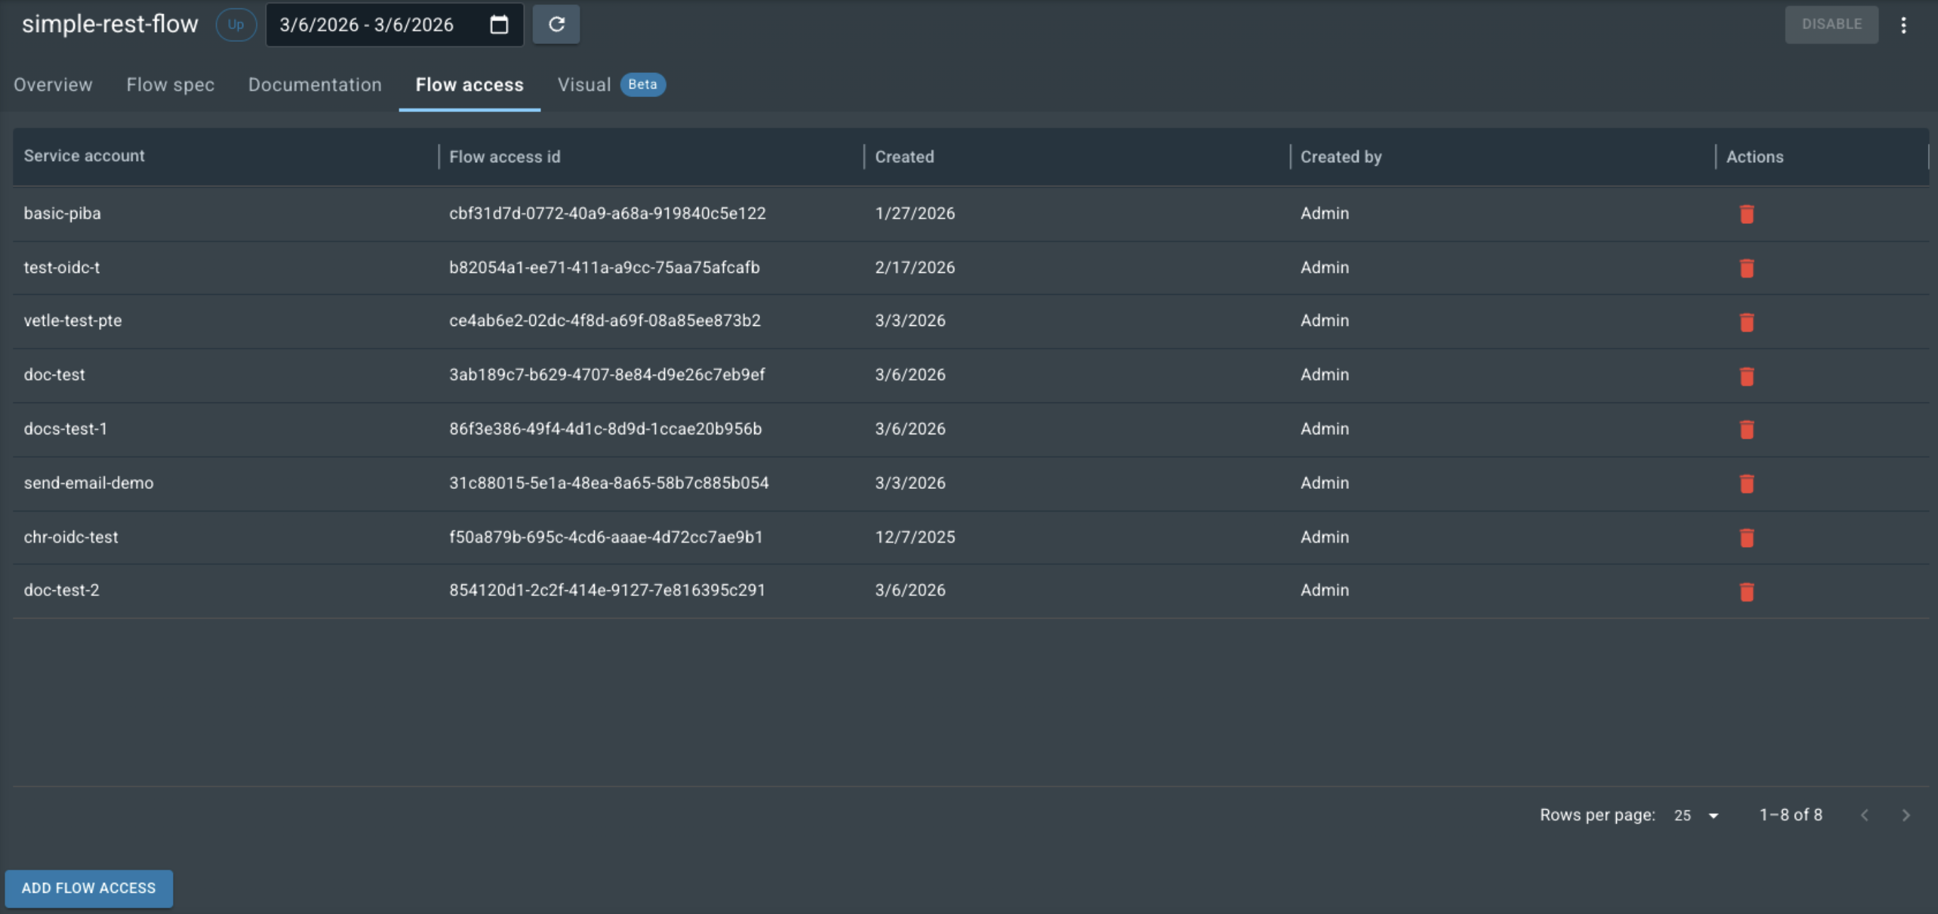Click the 1–8 of 8 pagination text

[1791, 815]
